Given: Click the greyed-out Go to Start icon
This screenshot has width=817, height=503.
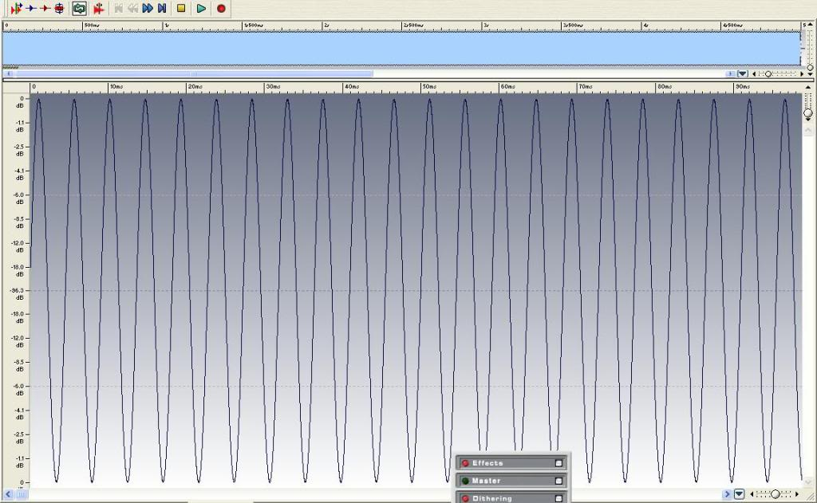Looking at the screenshot, I should (118, 8).
